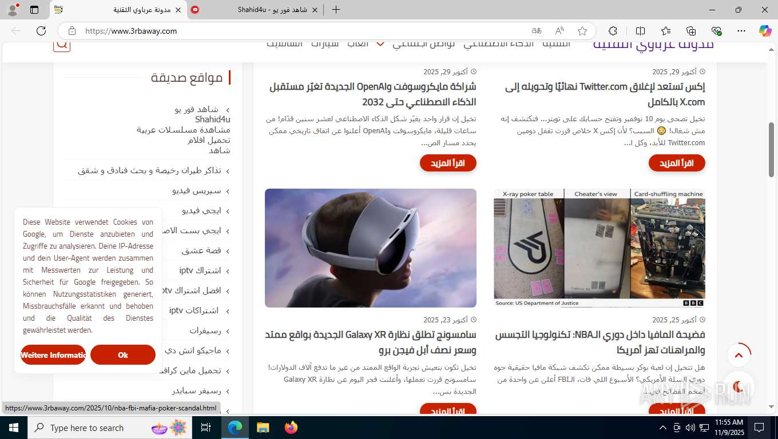Viewport: 778px width, 439px height.
Task: Click the Weitere Informationen cookie button
Action: 53,355
